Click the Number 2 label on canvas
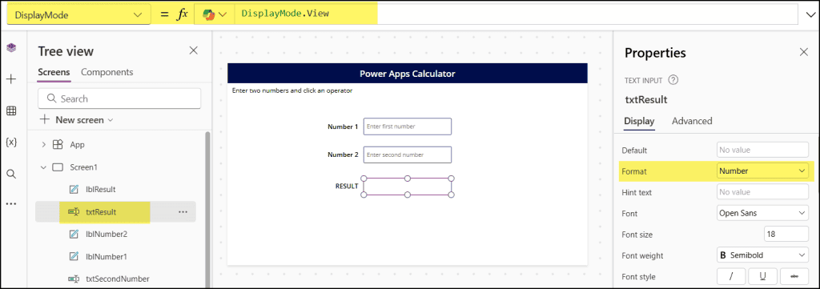The width and height of the screenshot is (820, 289). click(343, 155)
